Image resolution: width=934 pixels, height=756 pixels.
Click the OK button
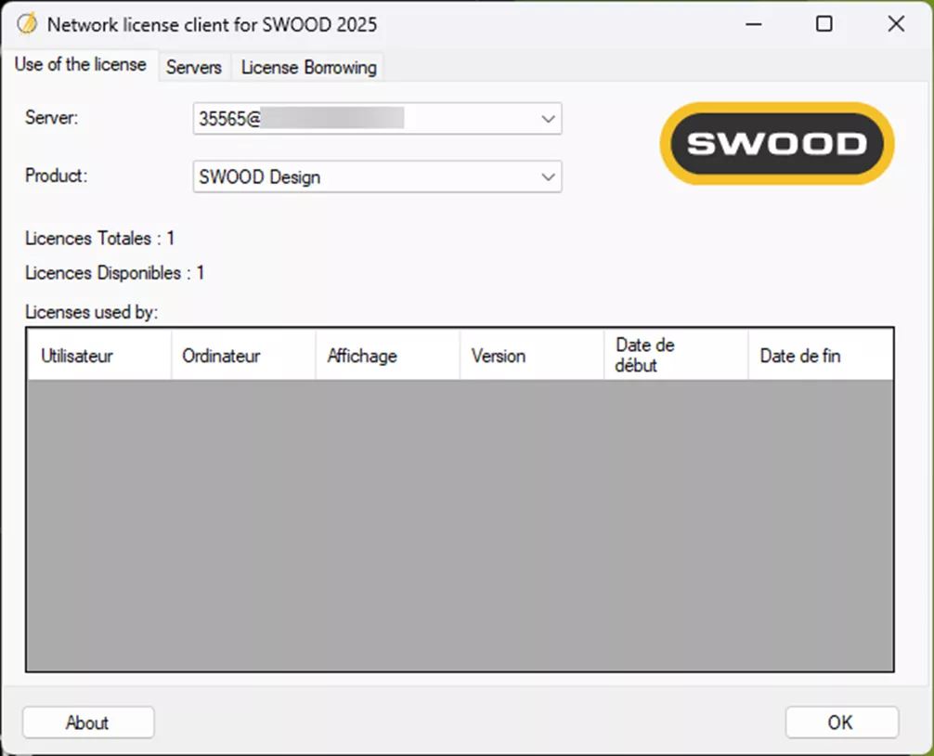pos(840,723)
